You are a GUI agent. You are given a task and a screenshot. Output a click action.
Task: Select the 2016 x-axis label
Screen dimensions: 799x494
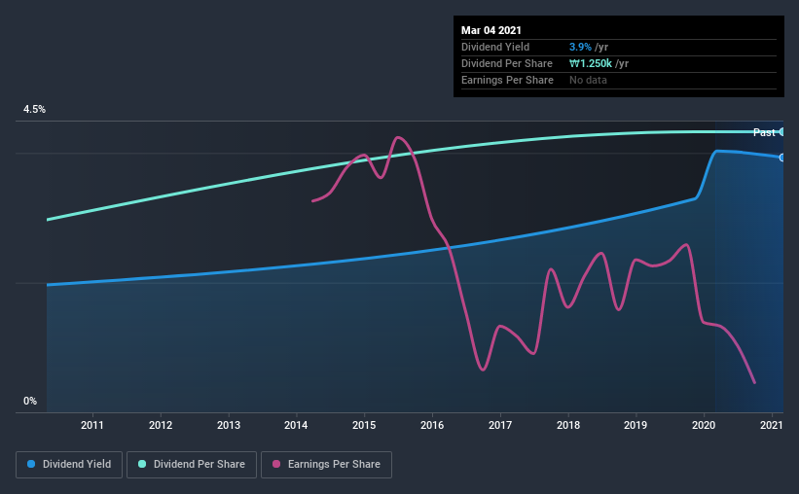coord(432,425)
